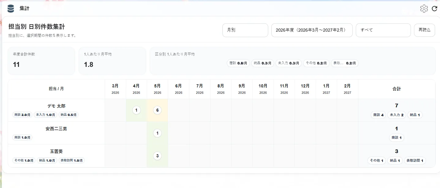The image size is (440, 188).
Task: Click the 表敬… 0.2/月 summary chip
Action: pos(345,63)
